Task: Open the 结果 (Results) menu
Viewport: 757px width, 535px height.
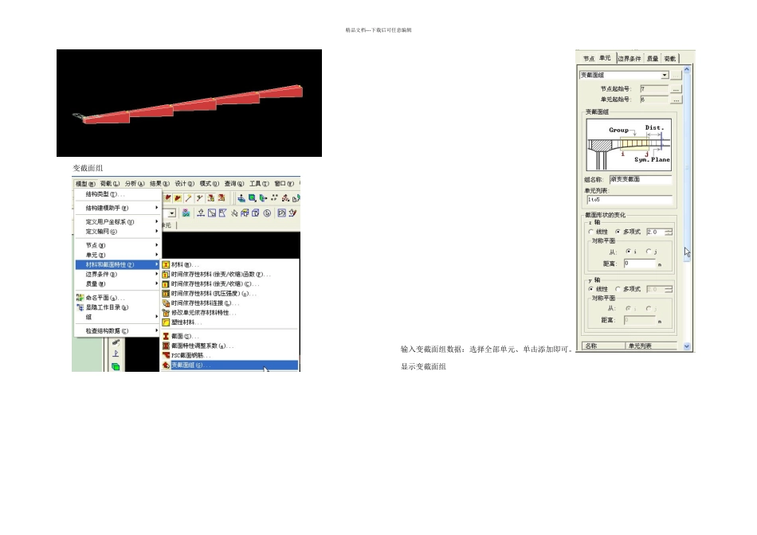Action: [159, 184]
